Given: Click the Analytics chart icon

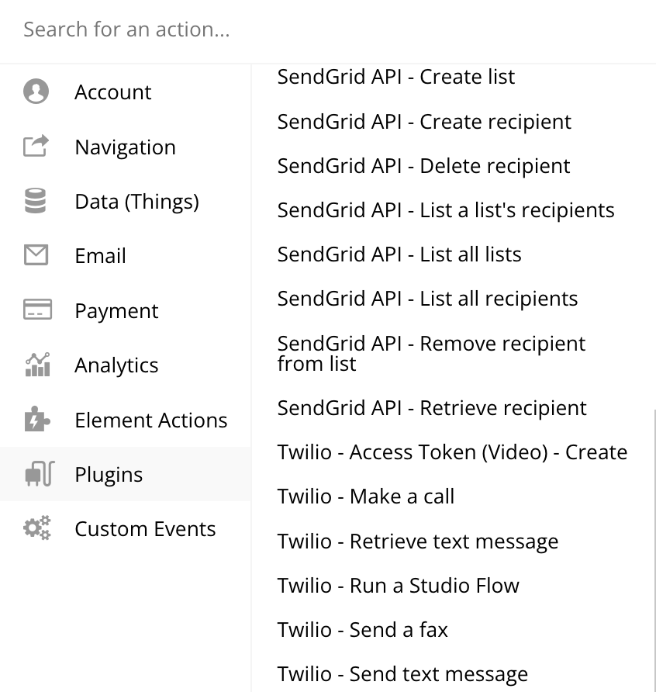Looking at the screenshot, I should 37,365.
